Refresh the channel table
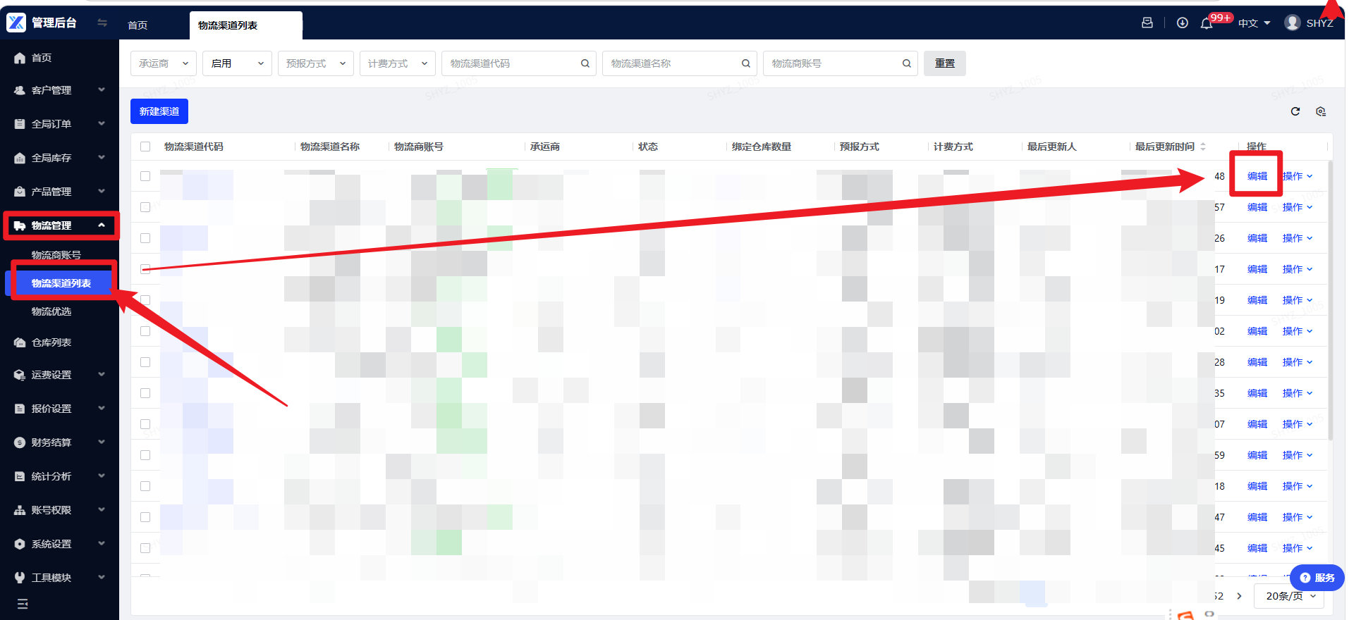The image size is (1349, 620). [x=1295, y=111]
